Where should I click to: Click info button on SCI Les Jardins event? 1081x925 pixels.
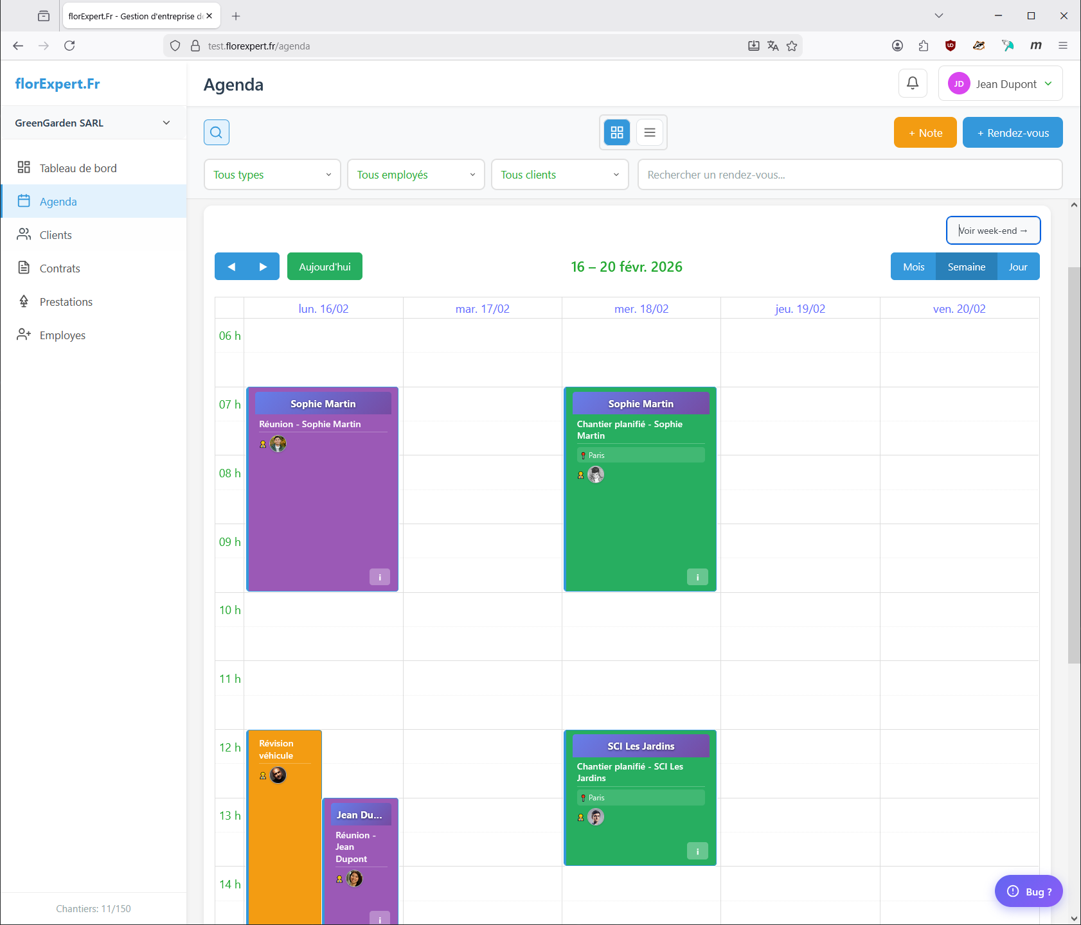697,851
